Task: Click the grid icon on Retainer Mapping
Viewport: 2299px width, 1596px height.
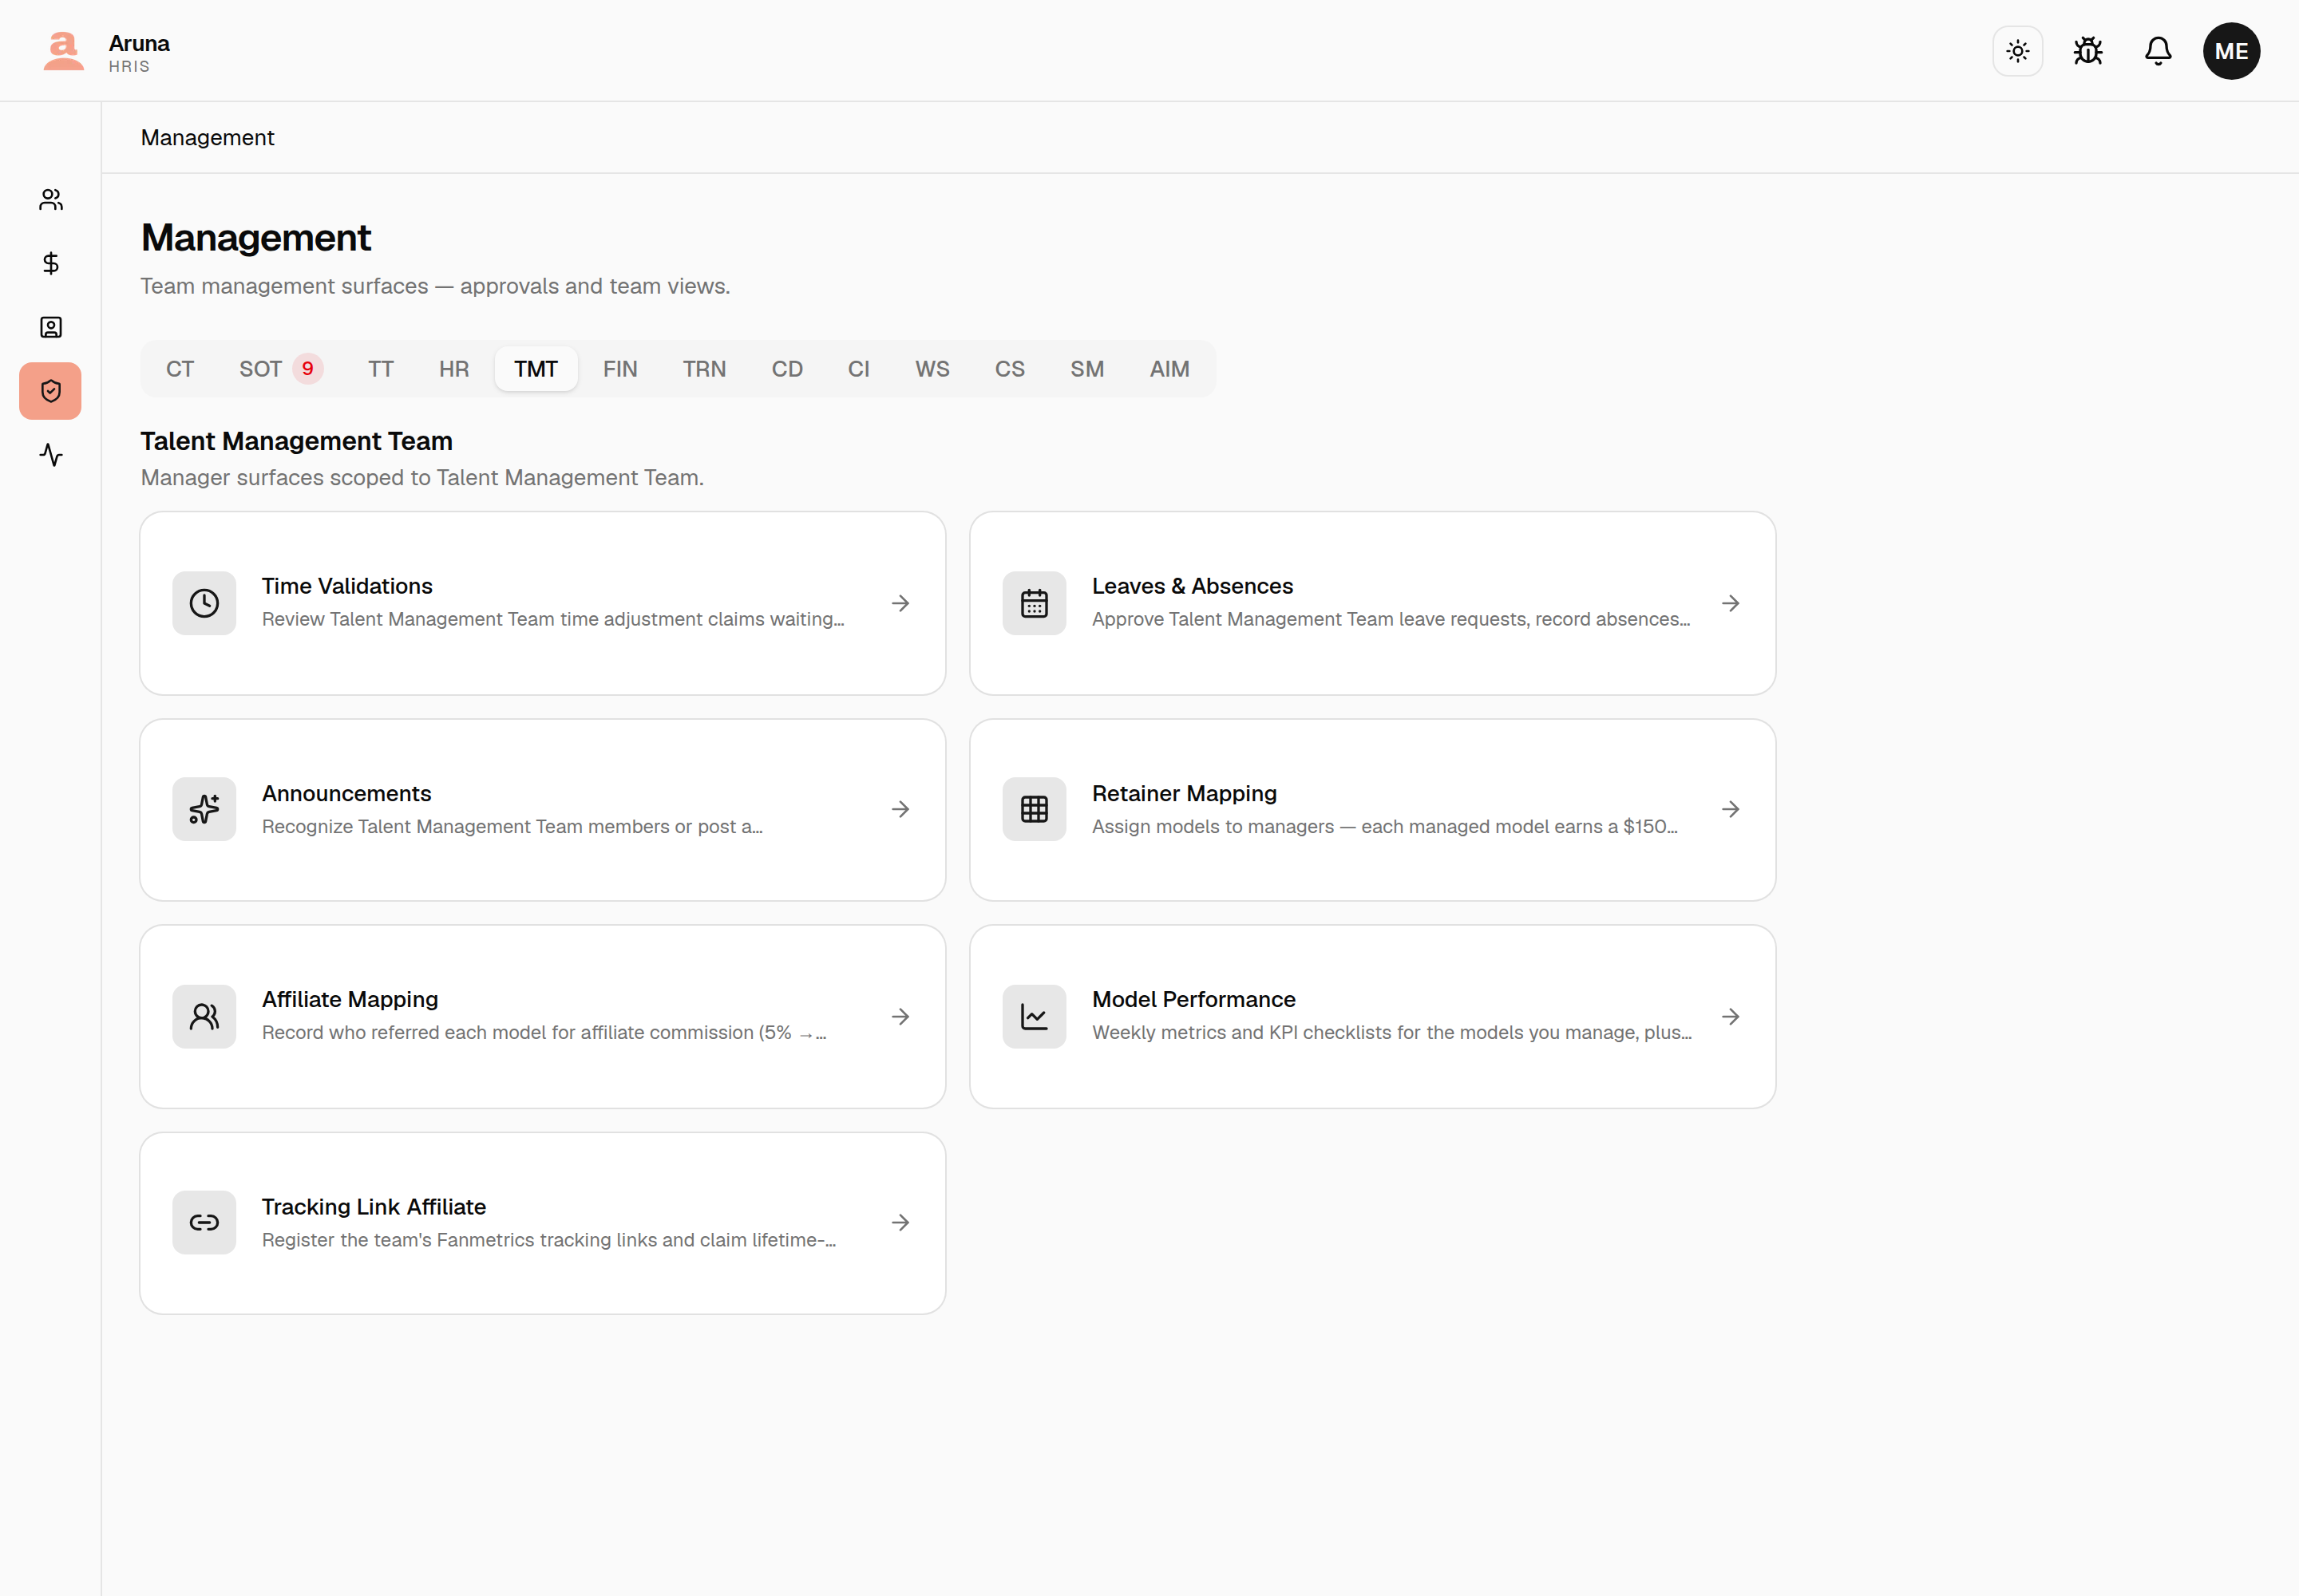Action: (1035, 809)
